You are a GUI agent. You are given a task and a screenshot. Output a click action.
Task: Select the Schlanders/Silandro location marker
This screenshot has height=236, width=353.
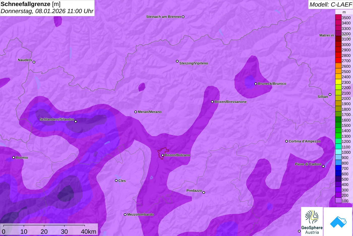pos(76,122)
